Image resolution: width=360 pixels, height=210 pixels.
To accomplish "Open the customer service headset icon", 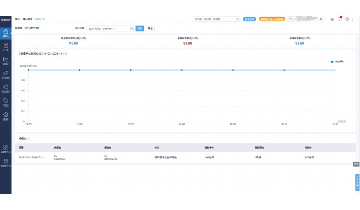I will point(332,19).
